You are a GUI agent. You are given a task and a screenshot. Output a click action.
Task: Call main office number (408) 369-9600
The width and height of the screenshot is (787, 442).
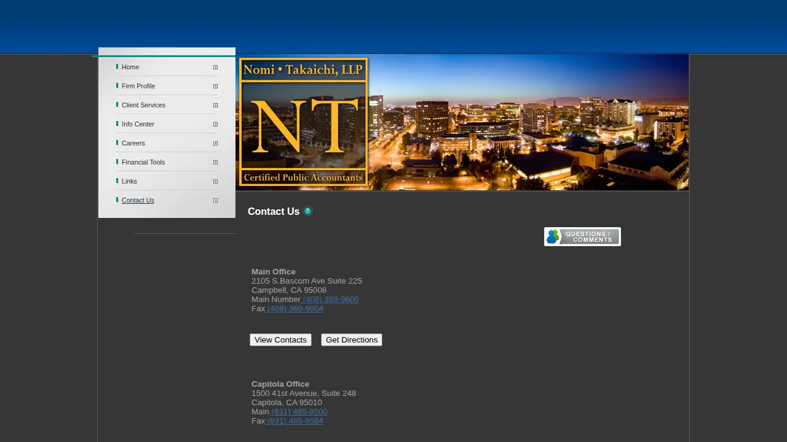331,300
